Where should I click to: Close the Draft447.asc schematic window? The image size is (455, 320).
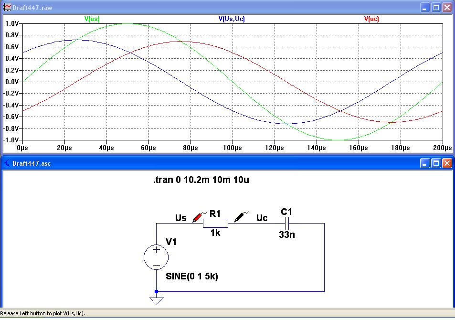(x=447, y=163)
